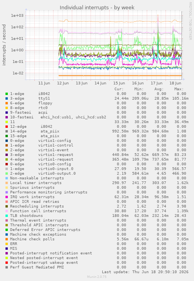Image resolution: width=194 pixels, height=281 pixels.
Task: Click the Local timer max value "1.62k"
Action: 183,183
